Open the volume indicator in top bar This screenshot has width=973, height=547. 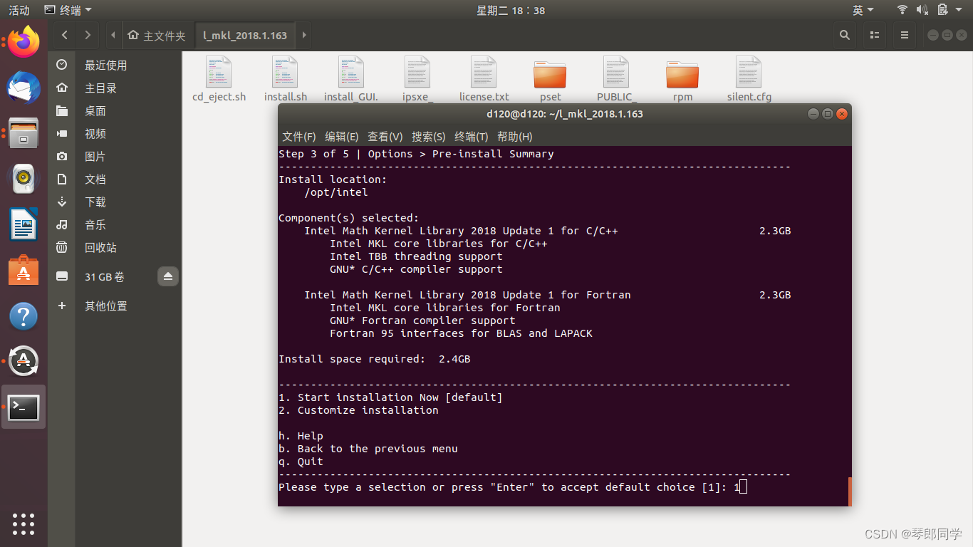[x=922, y=10]
